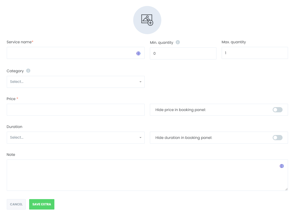Click the Hide price in booking panel label
294x221 pixels.
point(181,110)
